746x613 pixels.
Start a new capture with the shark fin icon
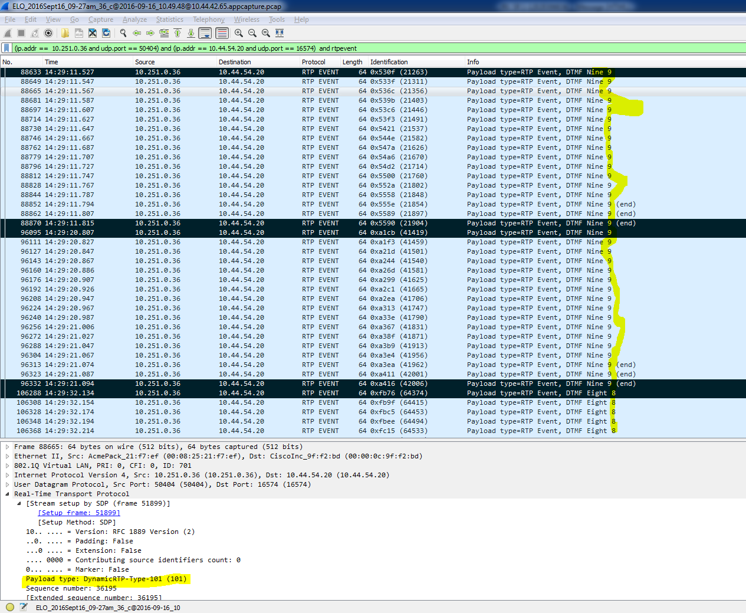(x=8, y=33)
